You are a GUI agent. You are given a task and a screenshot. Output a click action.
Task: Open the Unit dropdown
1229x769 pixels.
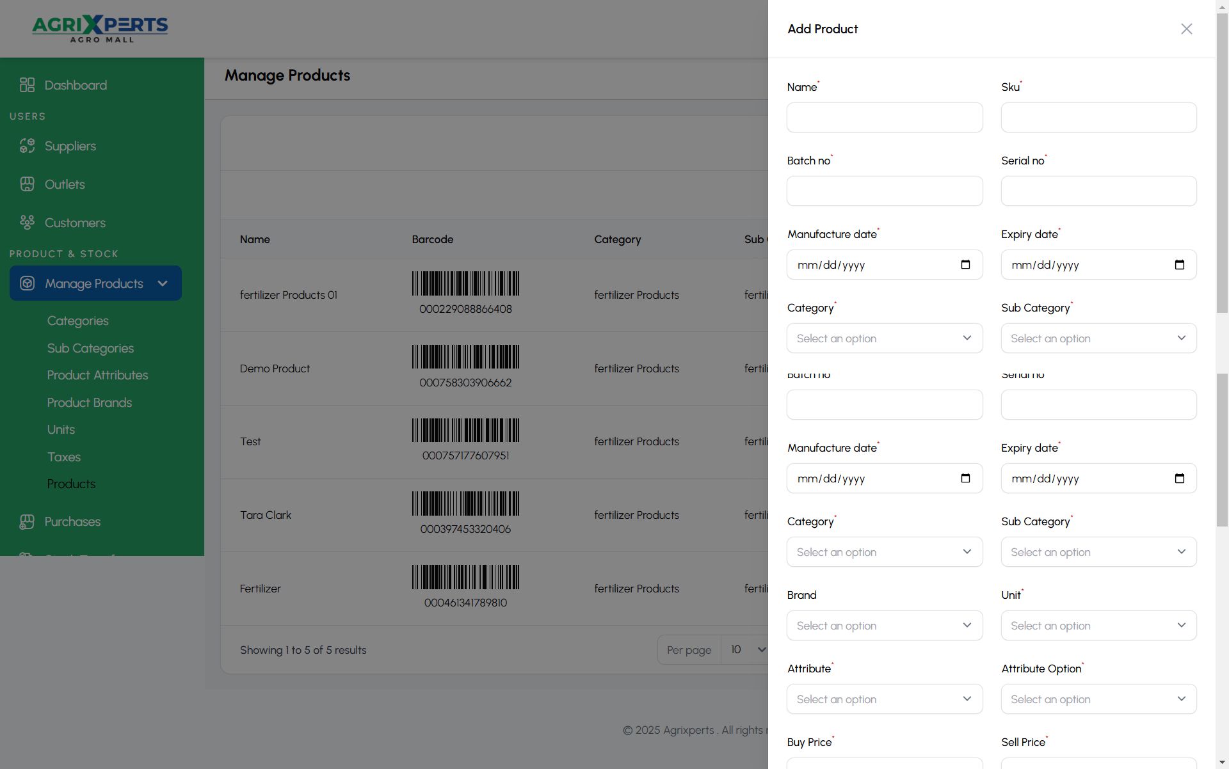click(1098, 626)
